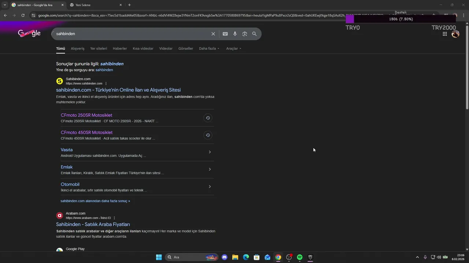Open site information icon in address bar

point(33,15)
